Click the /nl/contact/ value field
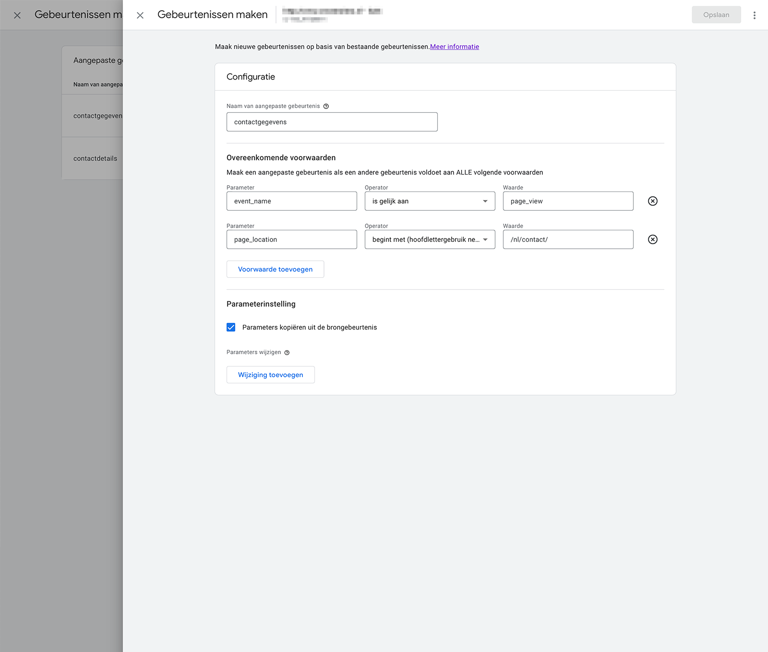The image size is (768, 652). click(568, 239)
